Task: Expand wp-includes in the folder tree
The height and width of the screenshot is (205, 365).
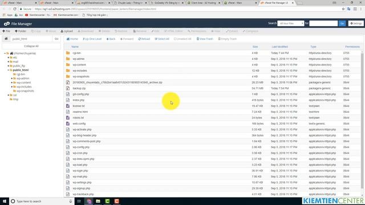Action: 12,87
